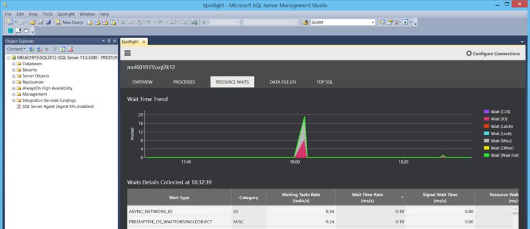Close the Object Explorer panel
This screenshot has height=229, width=530.
[x=114, y=41]
